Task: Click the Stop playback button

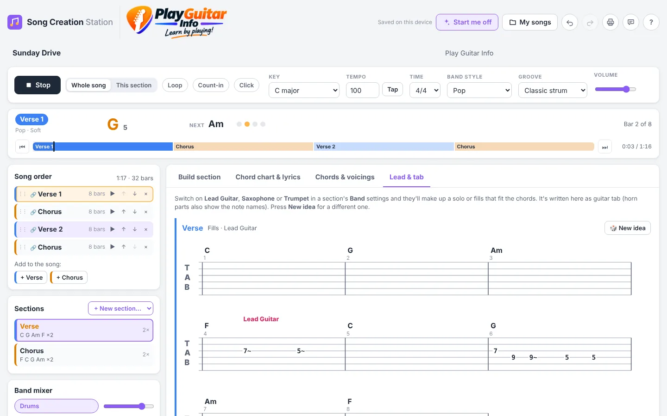Action: tap(38, 85)
